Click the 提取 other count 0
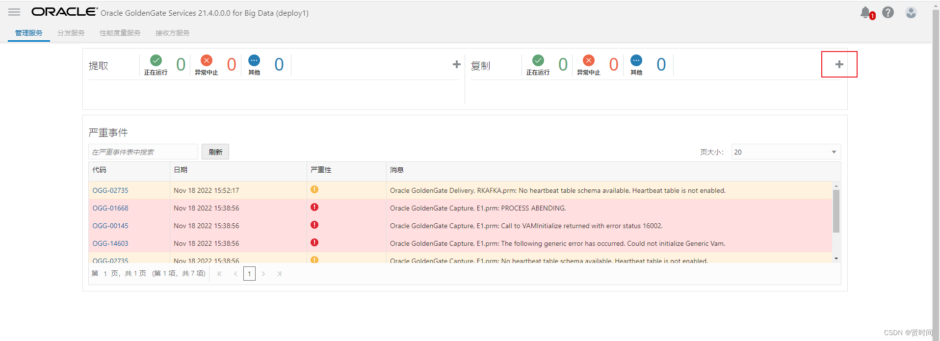 coord(279,64)
